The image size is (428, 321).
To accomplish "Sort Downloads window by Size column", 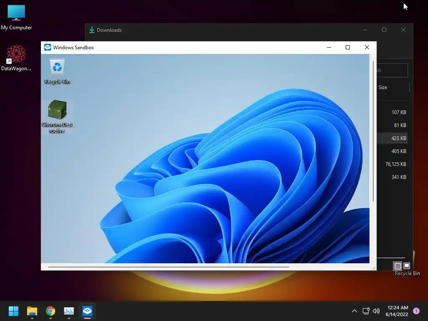I will tap(383, 87).
